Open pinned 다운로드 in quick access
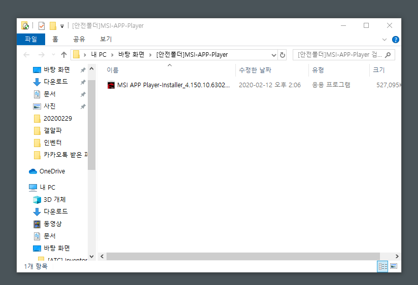Image resolution: width=418 pixels, height=285 pixels. pyautogui.click(x=55, y=82)
